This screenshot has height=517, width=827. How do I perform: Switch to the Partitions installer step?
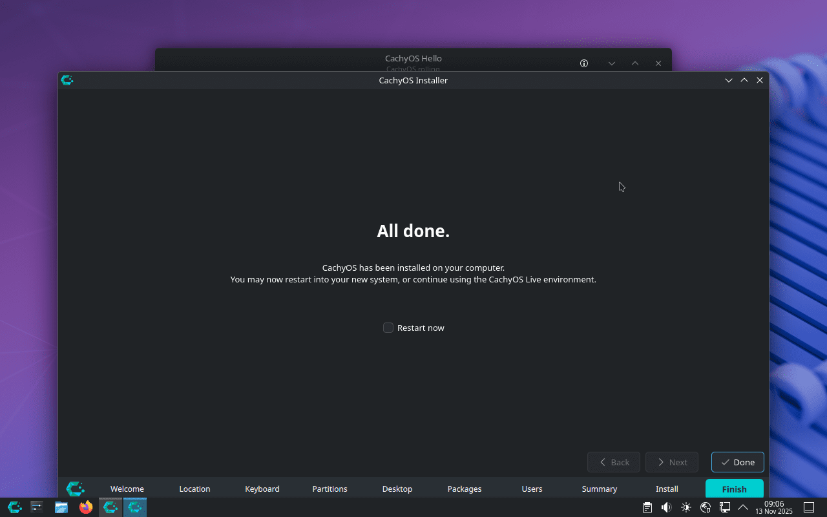(330, 489)
